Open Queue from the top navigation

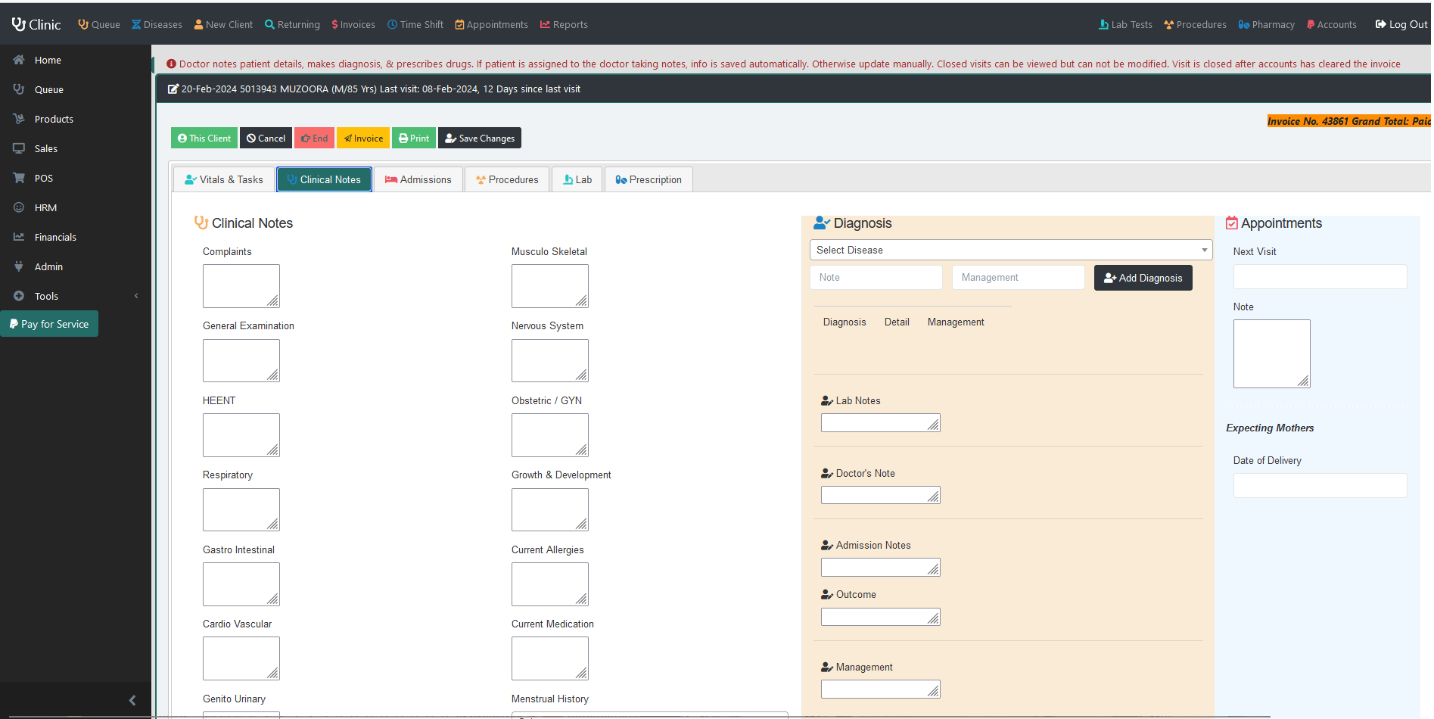point(99,24)
